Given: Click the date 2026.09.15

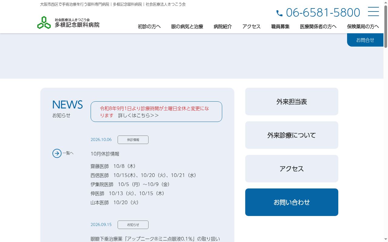Looking at the screenshot, I should [101, 225].
